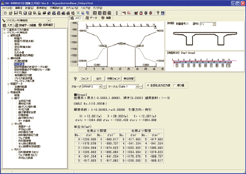The width and height of the screenshot is (246, 174).
Task: Collapse the せん断 tree node
Action: 12,124
